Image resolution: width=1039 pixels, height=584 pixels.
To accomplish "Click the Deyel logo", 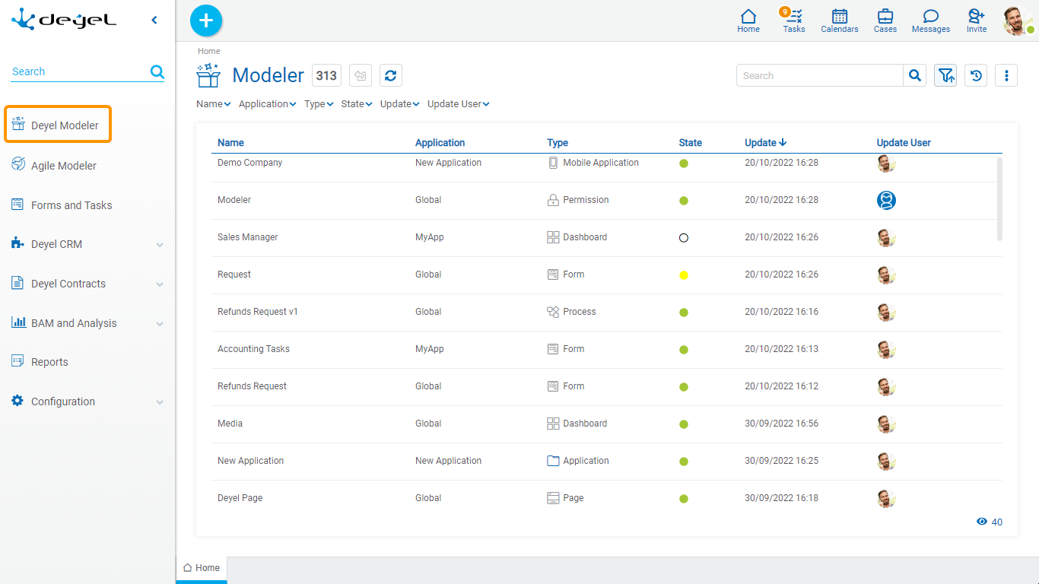I will [x=64, y=19].
